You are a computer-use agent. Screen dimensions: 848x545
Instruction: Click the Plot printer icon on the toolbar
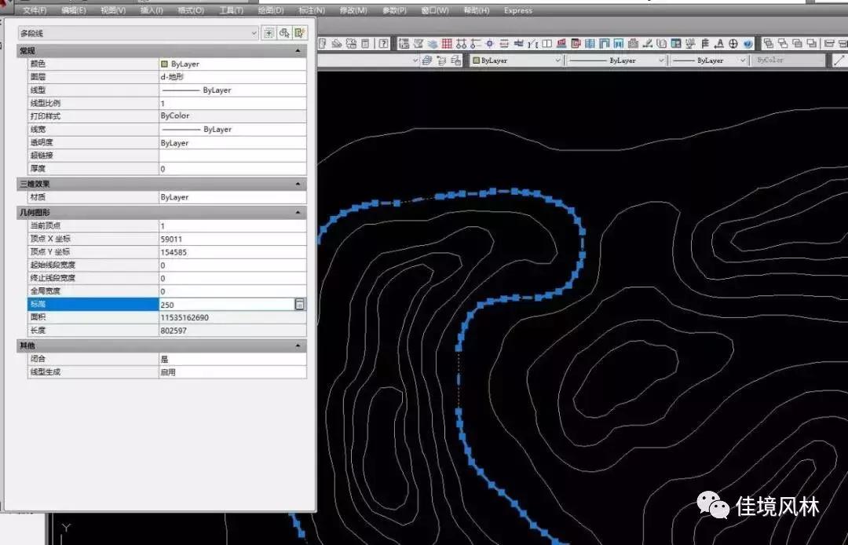(x=336, y=43)
